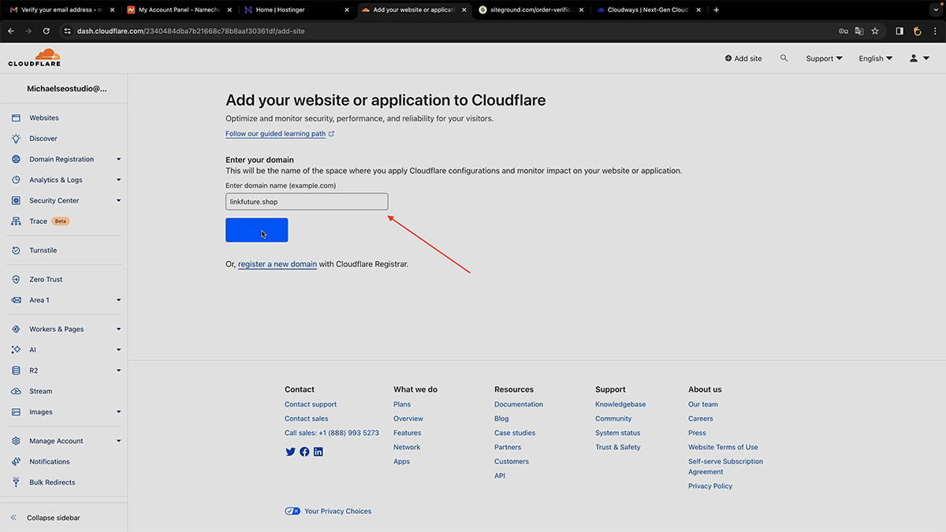The width and height of the screenshot is (946, 532).
Task: Click register a new domain link
Action: 277,264
